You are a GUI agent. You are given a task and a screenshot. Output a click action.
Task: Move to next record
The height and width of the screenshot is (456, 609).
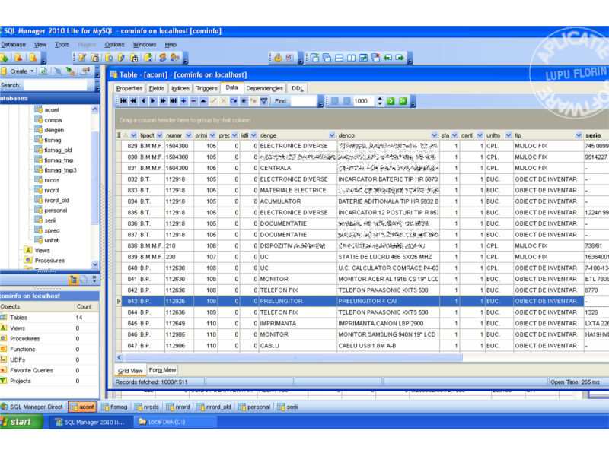coord(153,101)
